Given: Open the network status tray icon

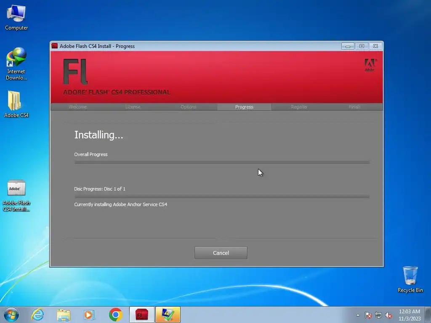Looking at the screenshot, I should coord(378,315).
